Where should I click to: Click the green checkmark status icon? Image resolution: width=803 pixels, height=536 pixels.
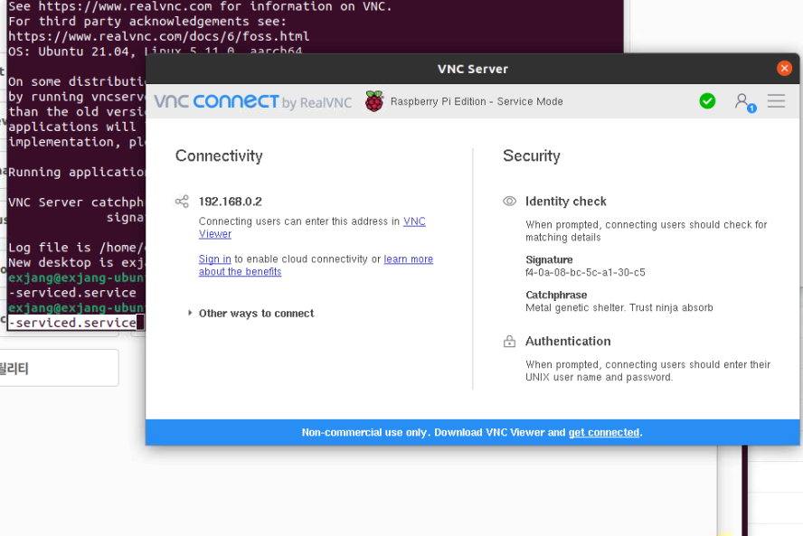coord(707,101)
